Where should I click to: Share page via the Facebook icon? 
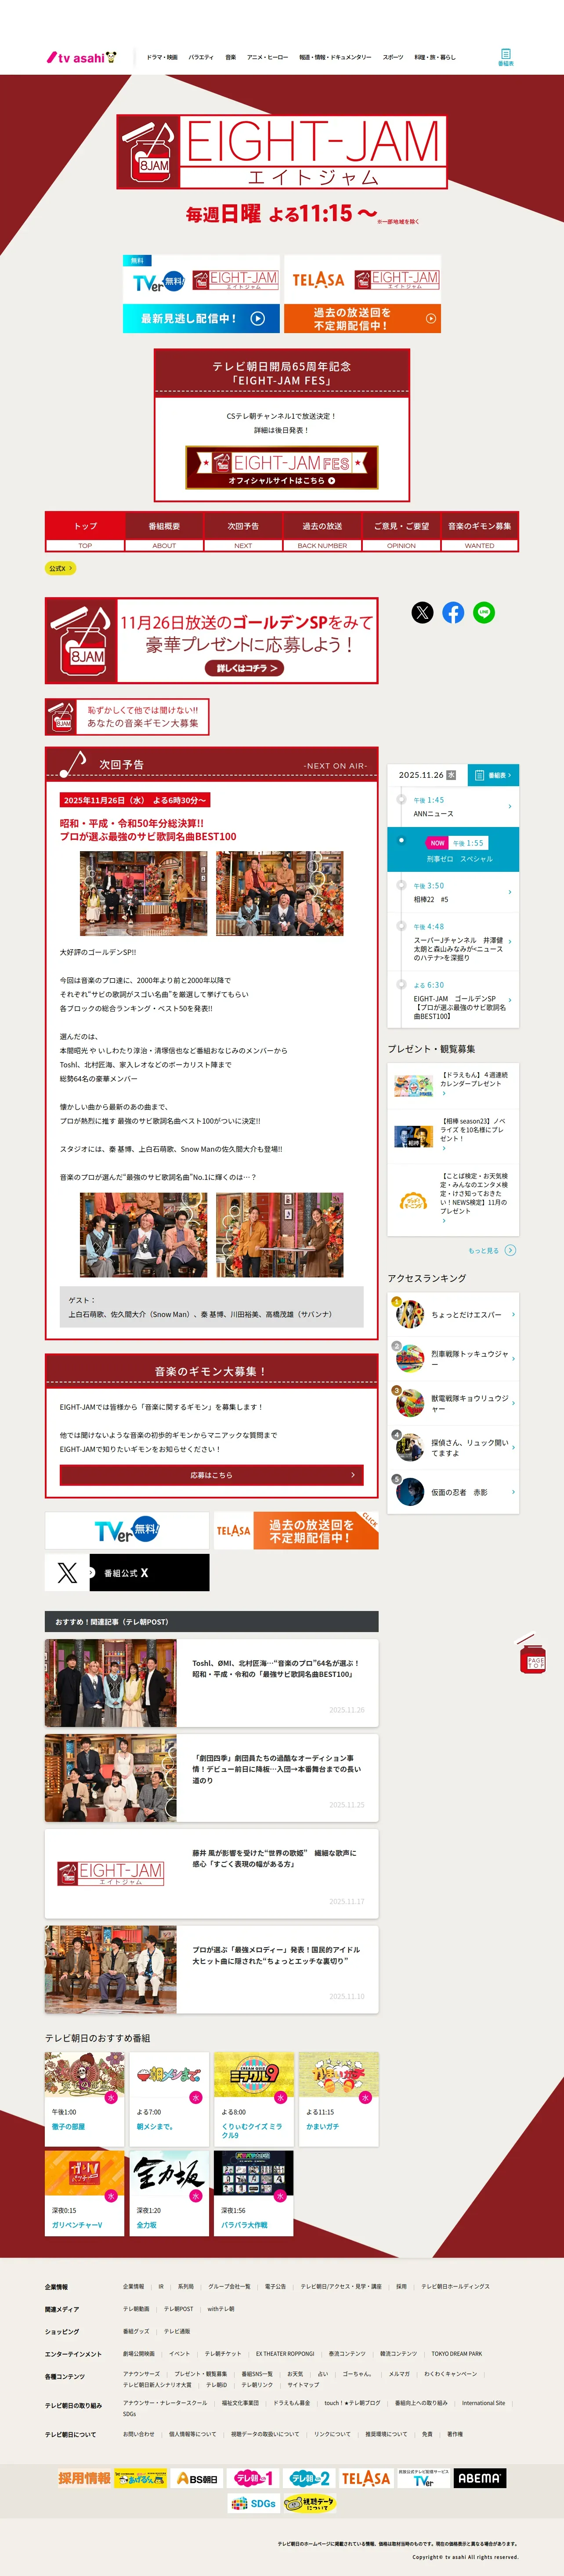(453, 613)
